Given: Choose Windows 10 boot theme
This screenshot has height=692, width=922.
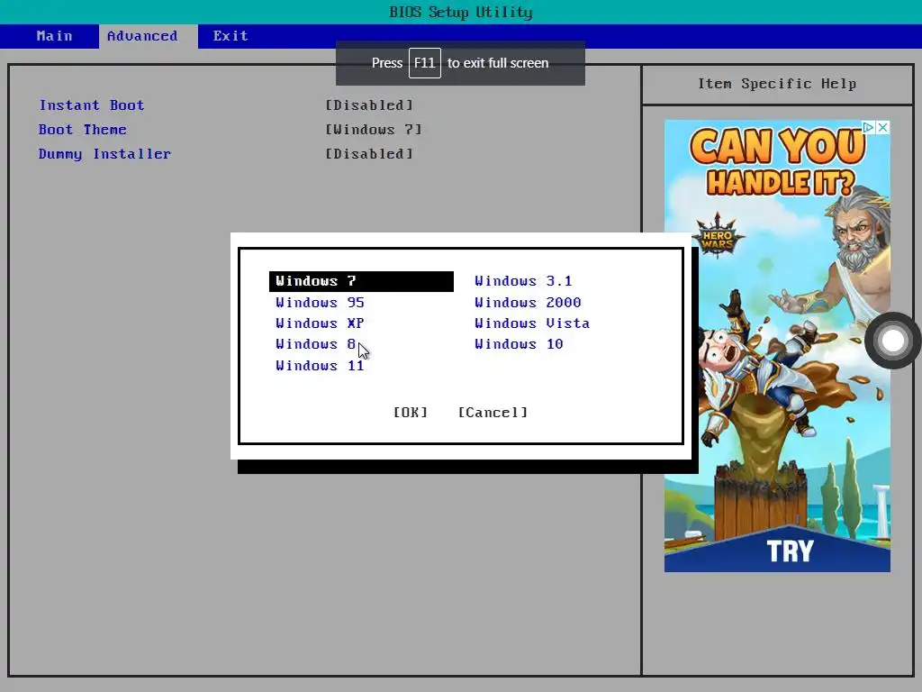Looking at the screenshot, I should [519, 344].
